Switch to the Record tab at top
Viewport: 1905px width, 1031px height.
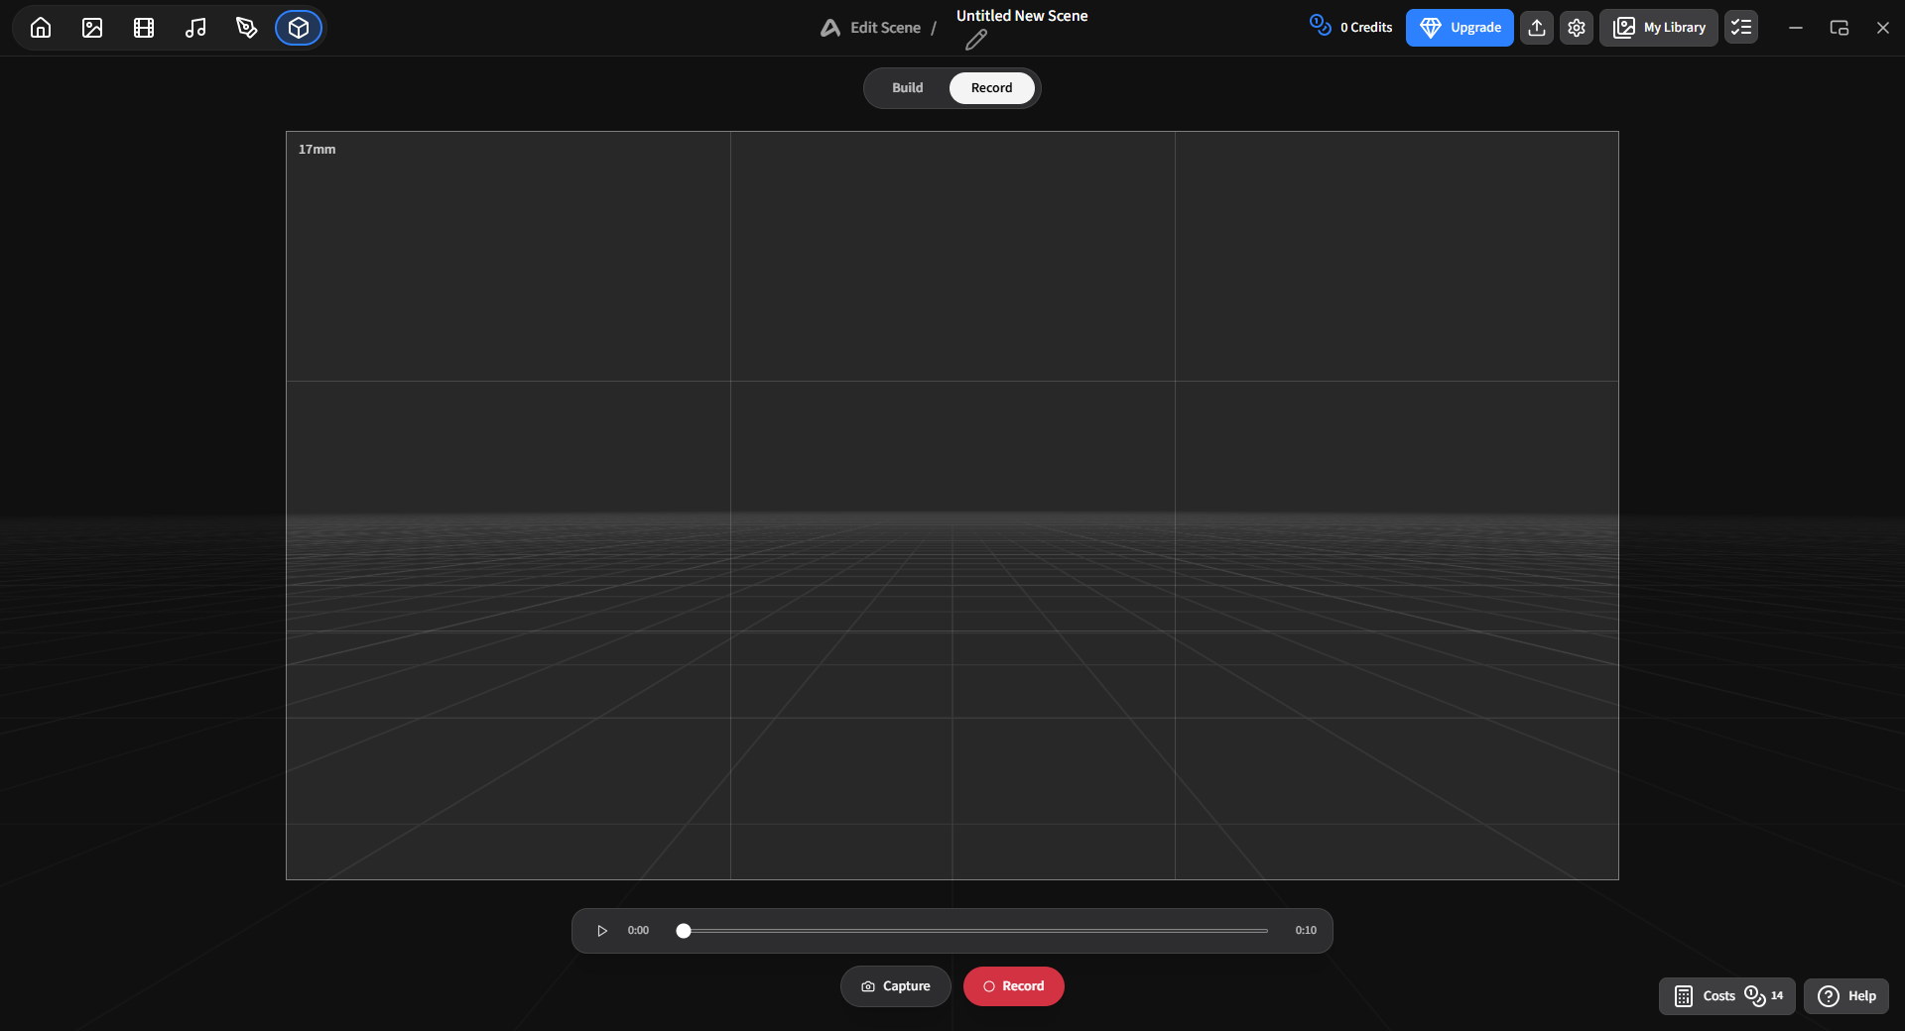pyautogui.click(x=992, y=88)
